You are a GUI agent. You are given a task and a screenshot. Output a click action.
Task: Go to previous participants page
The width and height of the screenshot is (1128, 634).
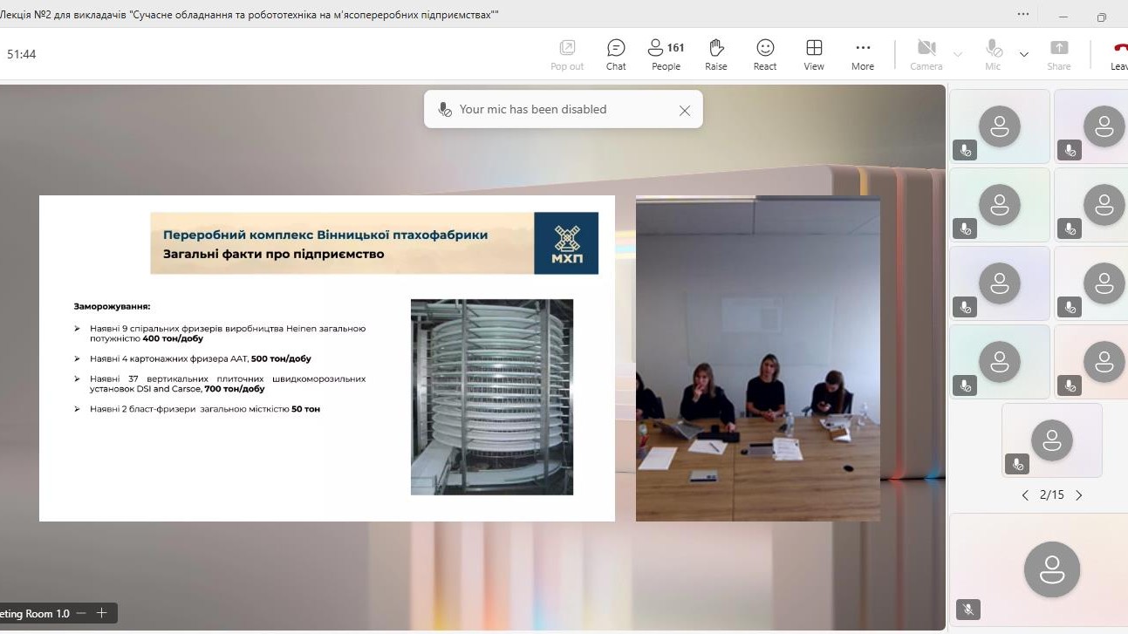click(1025, 495)
